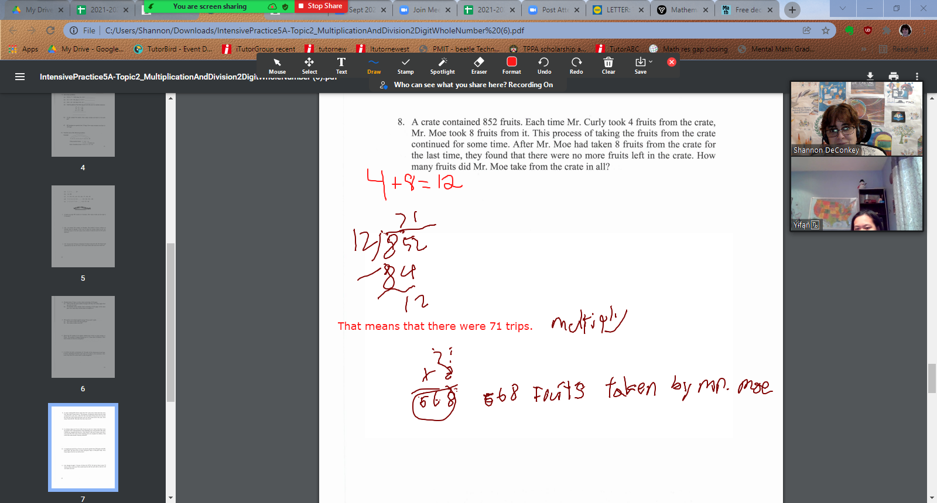Viewport: 937px width, 503px height.
Task: Activate the Text annotation tool
Action: [341, 66]
